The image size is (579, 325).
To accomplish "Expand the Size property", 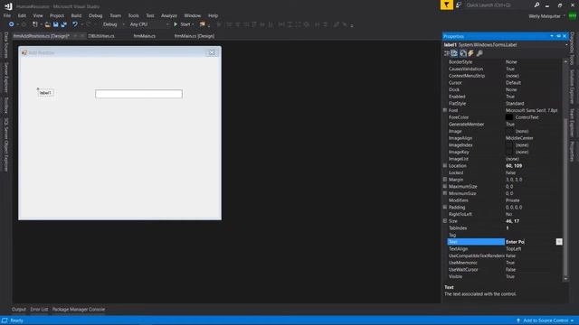I will click(x=445, y=221).
